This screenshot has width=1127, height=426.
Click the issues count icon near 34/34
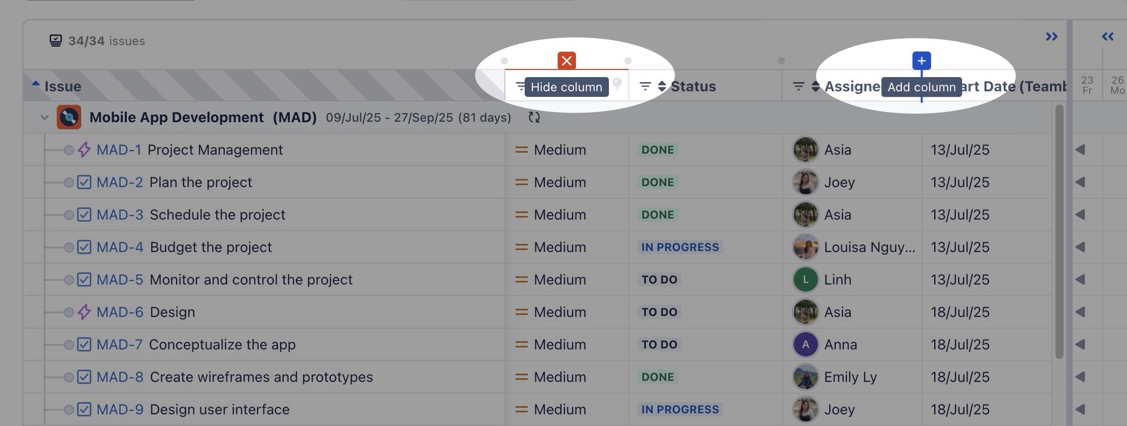pyautogui.click(x=56, y=41)
